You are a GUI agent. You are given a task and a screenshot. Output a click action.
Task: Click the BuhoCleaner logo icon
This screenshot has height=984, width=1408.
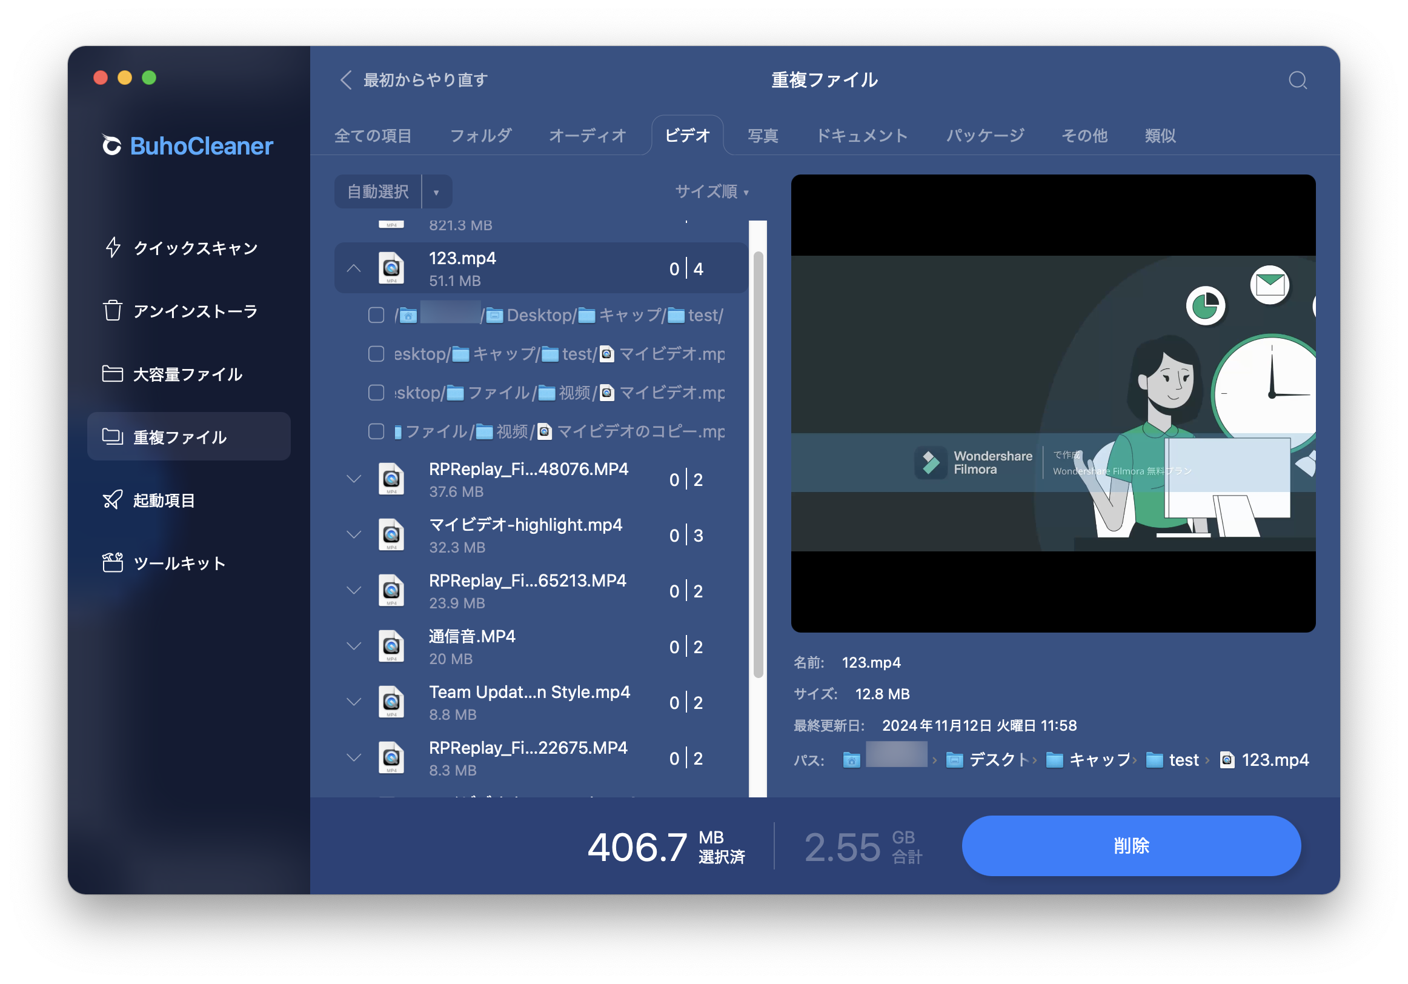point(111,145)
